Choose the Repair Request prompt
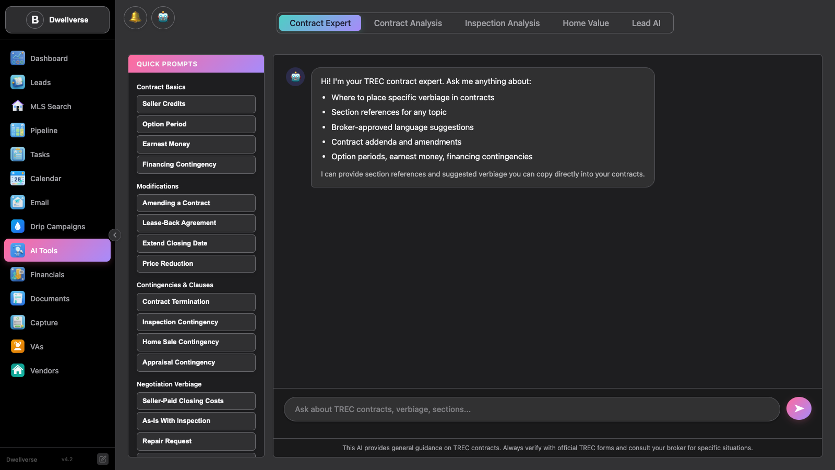Image resolution: width=835 pixels, height=470 pixels. [196, 441]
